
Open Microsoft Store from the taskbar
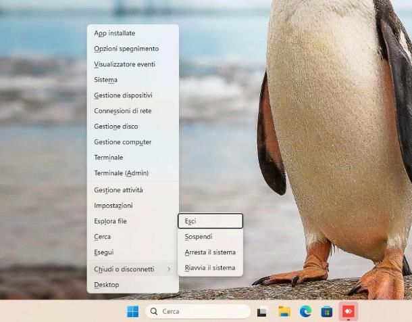point(327,312)
